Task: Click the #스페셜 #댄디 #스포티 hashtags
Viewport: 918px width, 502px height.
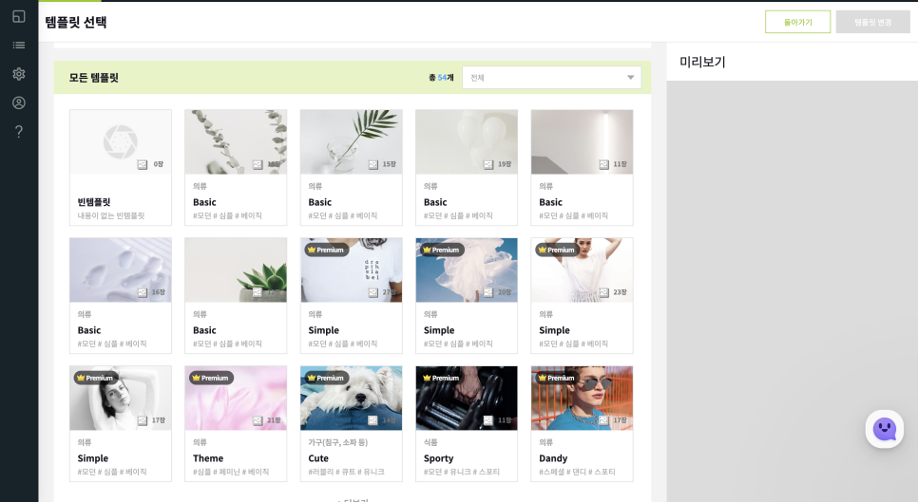Action: [577, 472]
